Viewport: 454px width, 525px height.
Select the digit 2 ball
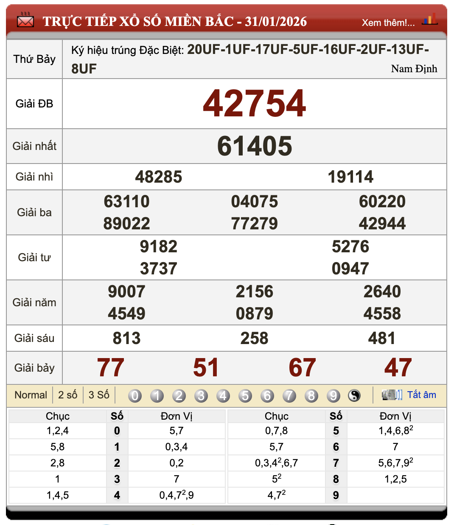[x=179, y=395]
